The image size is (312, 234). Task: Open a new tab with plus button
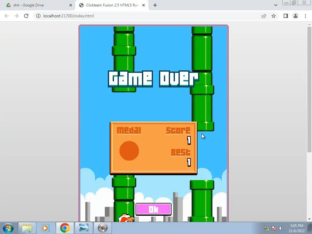click(155, 5)
